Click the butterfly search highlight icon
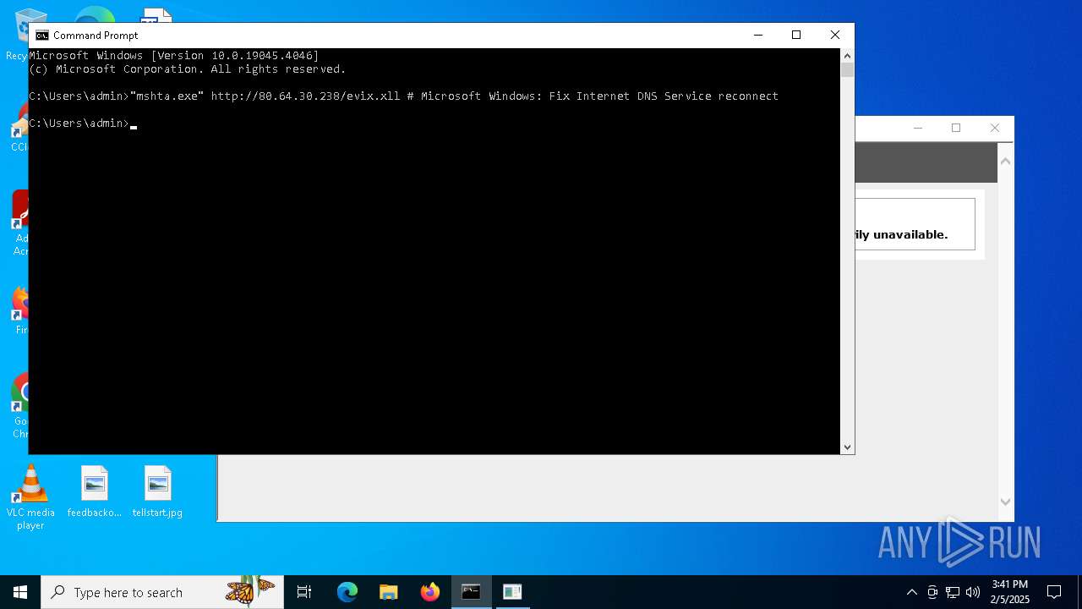Screen dimensions: 1082x609 [x=250, y=590]
